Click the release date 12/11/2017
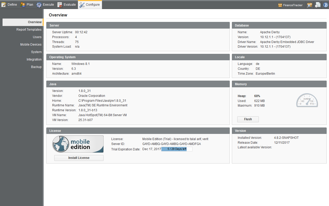The image size is (329, 206). pos(282,143)
